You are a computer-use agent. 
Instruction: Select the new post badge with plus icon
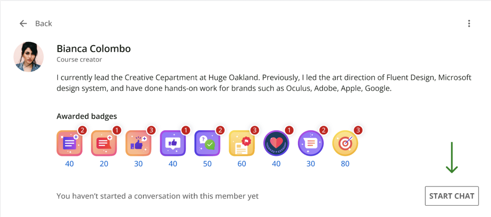point(69,143)
